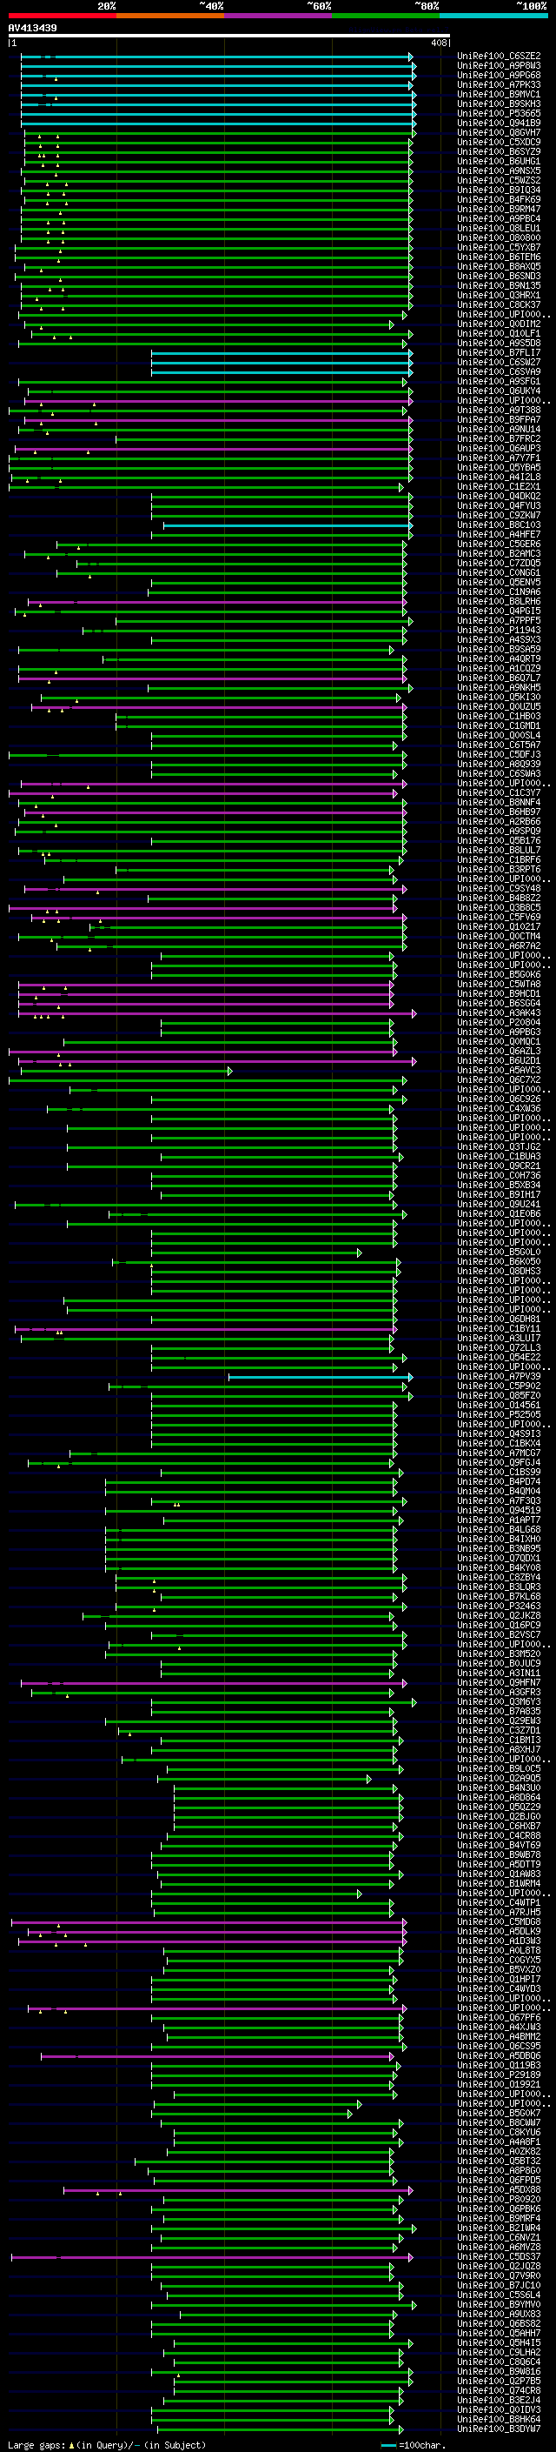Select the UniRef100_C1BY11 label
556x2452 pixels.
[x=499, y=1329]
